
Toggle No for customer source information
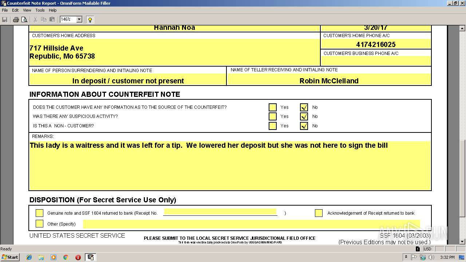pos(304,107)
